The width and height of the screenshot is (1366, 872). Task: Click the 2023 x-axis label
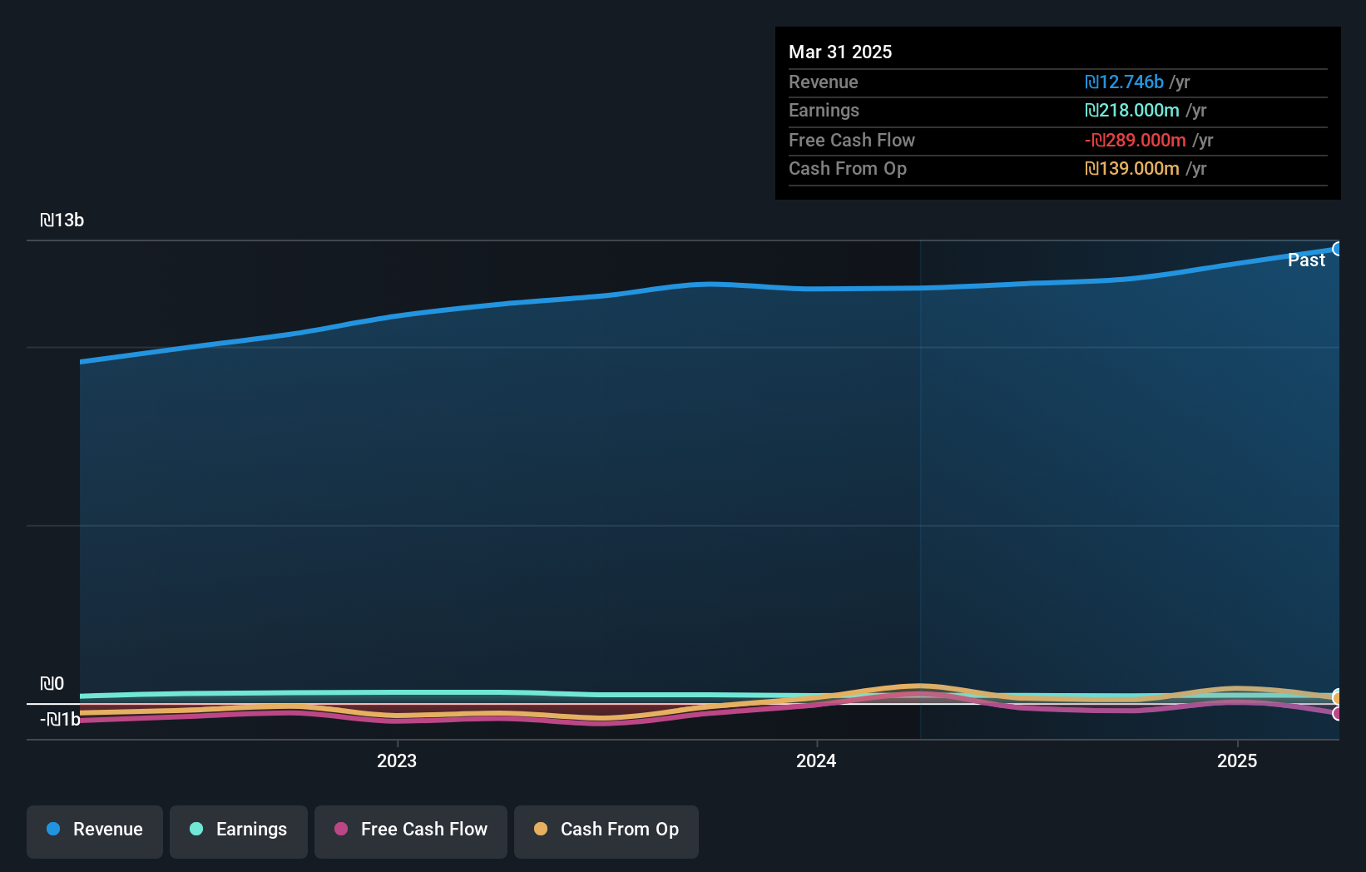point(397,761)
